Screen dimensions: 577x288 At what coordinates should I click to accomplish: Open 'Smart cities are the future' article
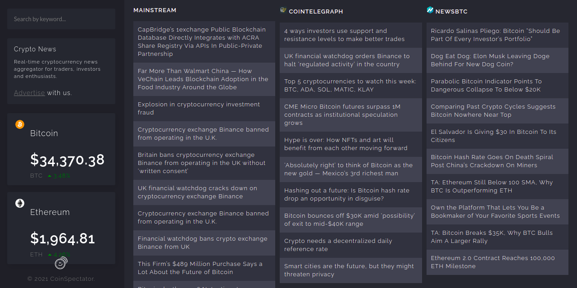click(x=351, y=270)
